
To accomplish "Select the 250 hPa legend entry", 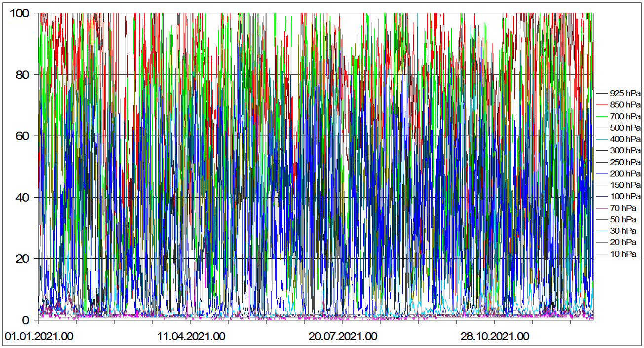I will (625, 162).
